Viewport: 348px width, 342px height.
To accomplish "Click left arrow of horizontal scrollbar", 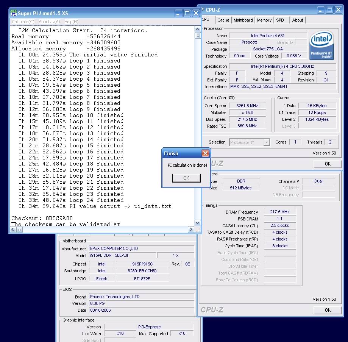I will tap(13, 230).
